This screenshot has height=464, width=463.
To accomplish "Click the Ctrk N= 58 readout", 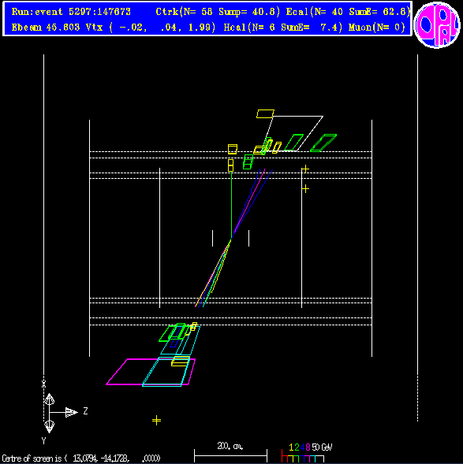I will 184,12.
